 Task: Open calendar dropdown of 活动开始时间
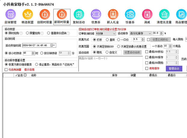(53, 45)
